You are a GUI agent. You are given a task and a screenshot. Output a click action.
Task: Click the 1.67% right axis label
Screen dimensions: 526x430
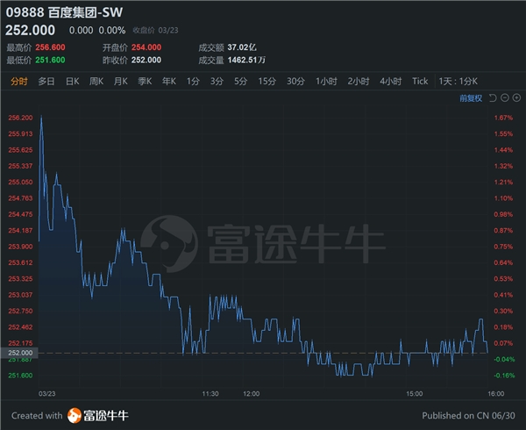(503, 118)
